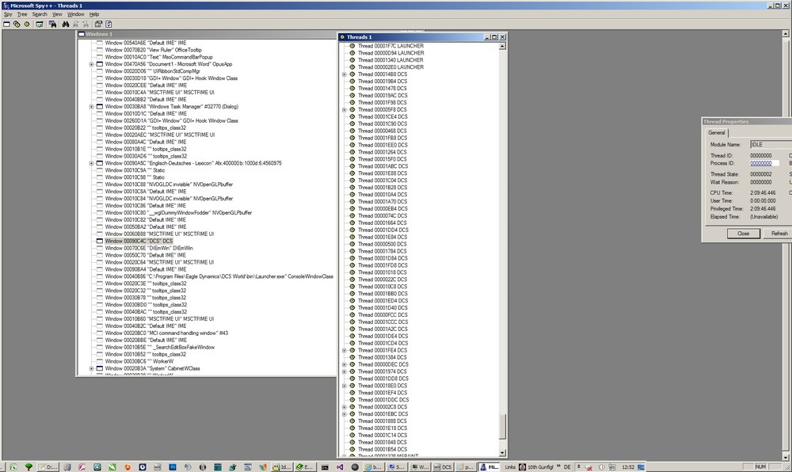Click the Find Previous toolbar icon
Screen dimensions: 792x472
tap(86, 24)
